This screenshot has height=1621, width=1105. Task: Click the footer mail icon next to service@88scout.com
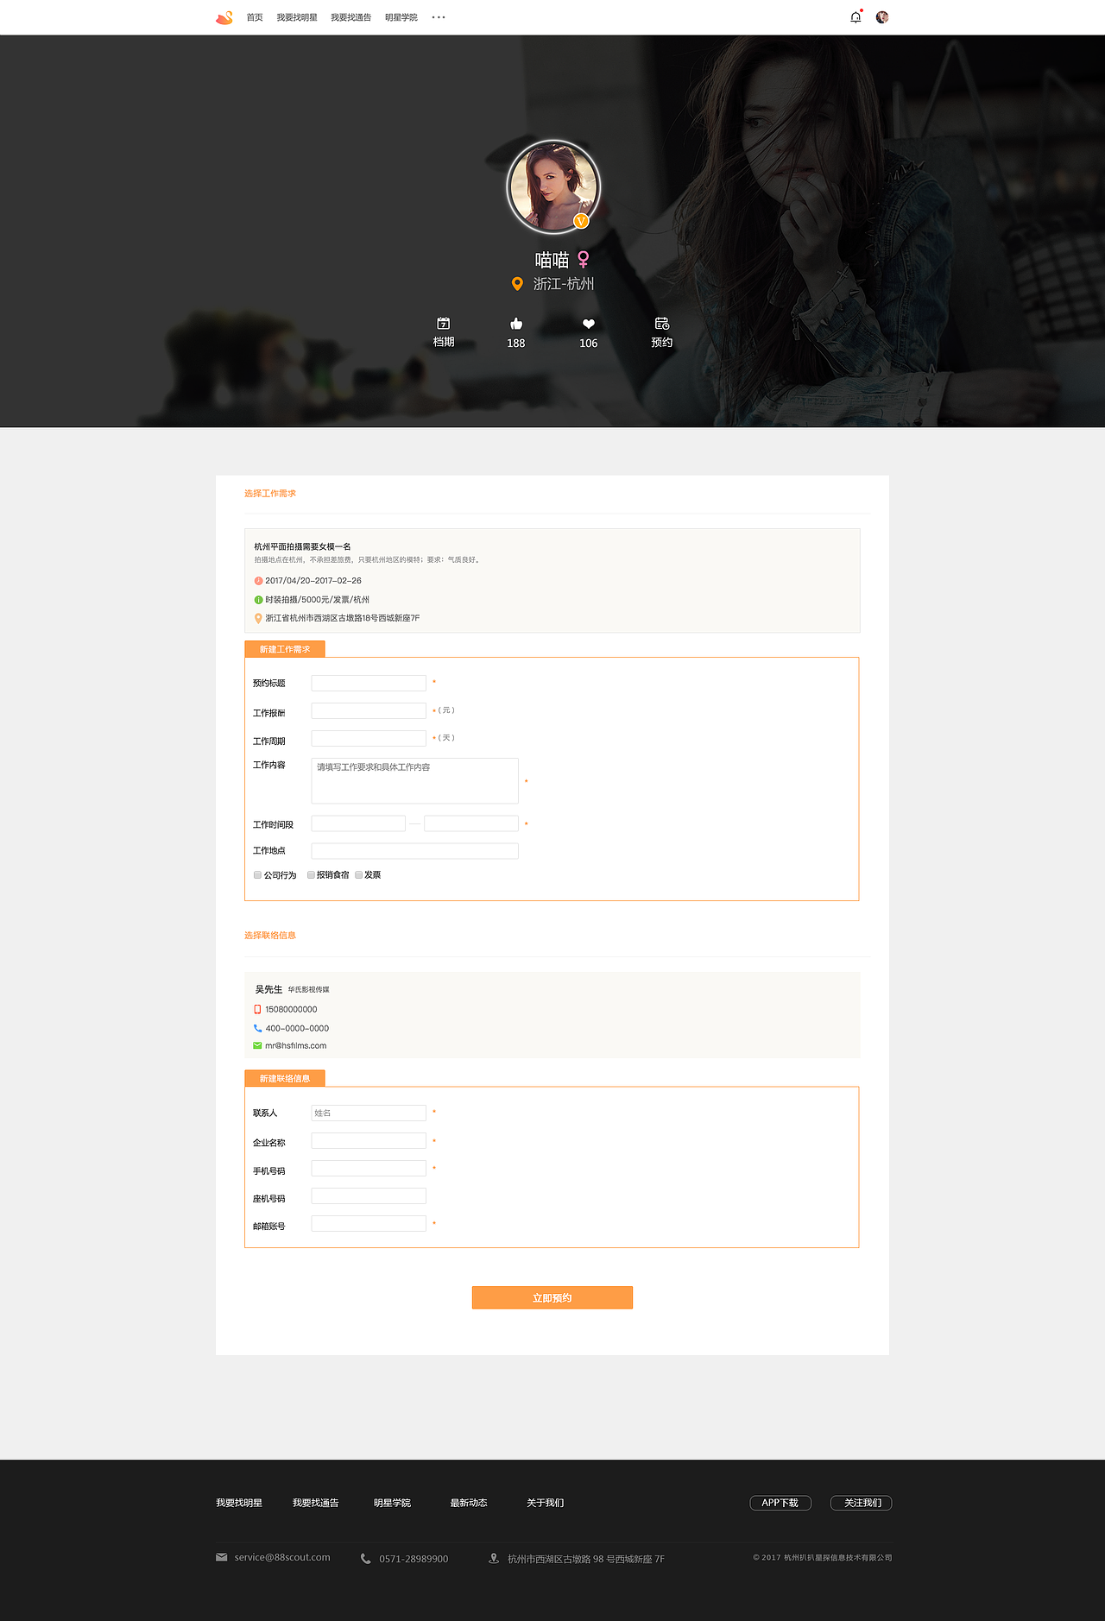222,1557
